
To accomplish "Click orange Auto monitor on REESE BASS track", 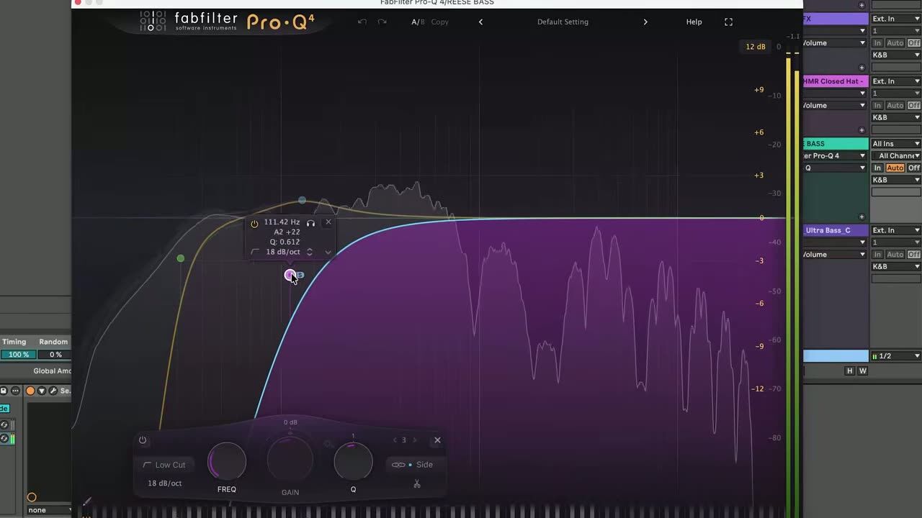I will pyautogui.click(x=895, y=168).
